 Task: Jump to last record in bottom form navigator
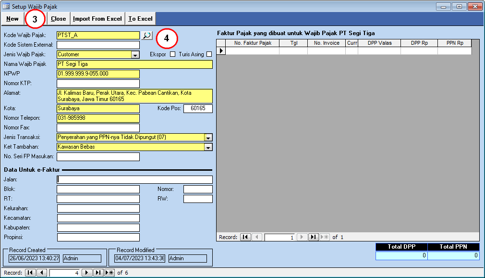[98, 273]
